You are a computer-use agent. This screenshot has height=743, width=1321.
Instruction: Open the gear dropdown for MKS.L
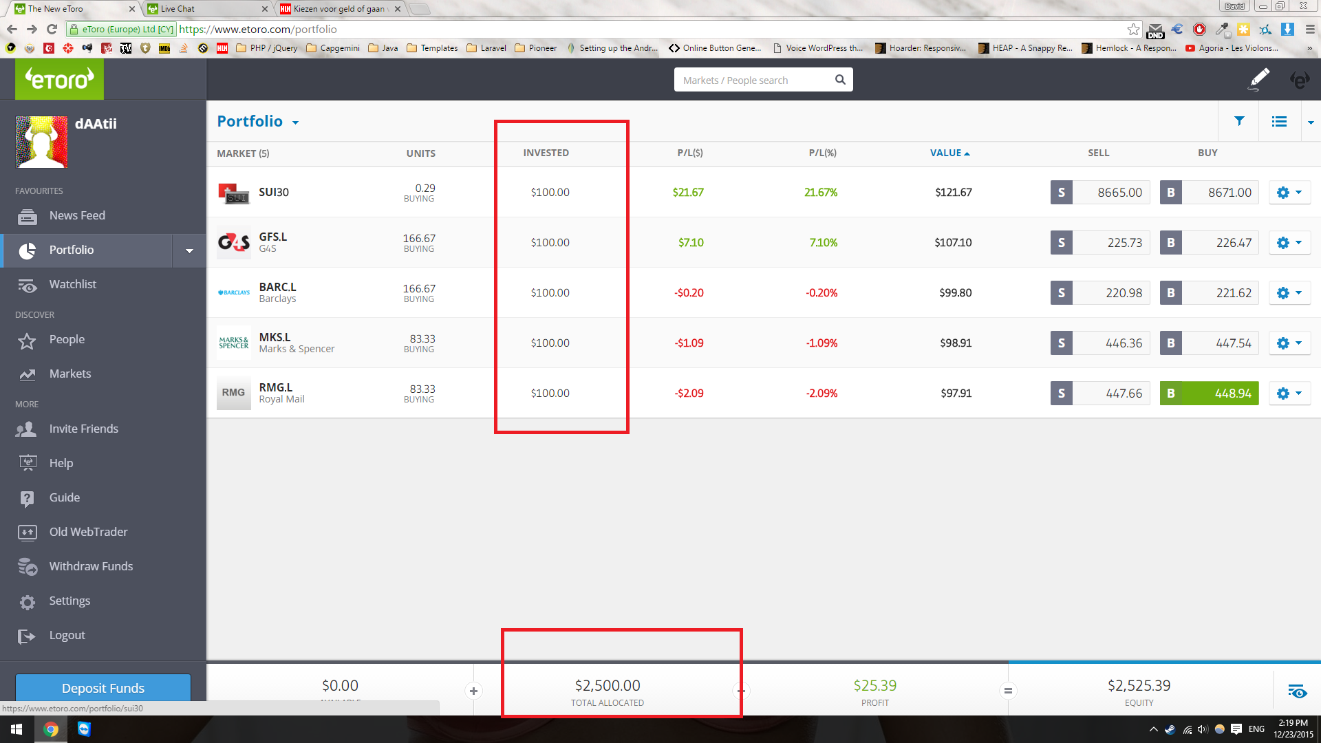(1289, 343)
